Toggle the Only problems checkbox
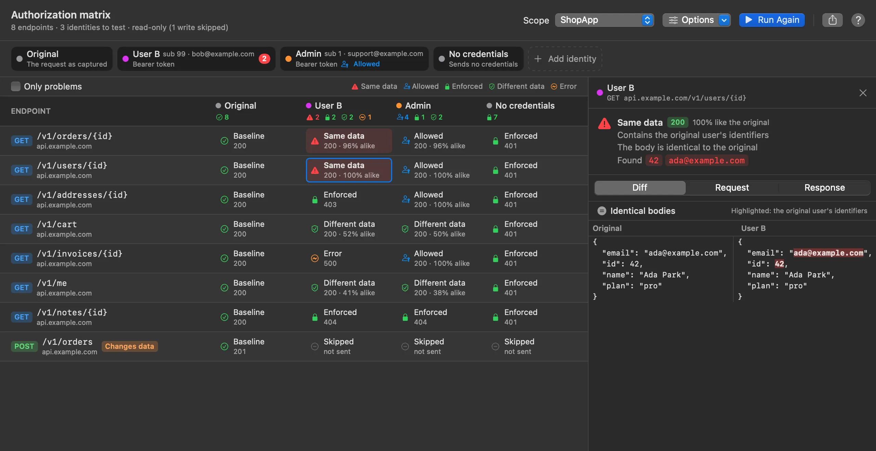This screenshot has height=451, width=876. click(16, 86)
